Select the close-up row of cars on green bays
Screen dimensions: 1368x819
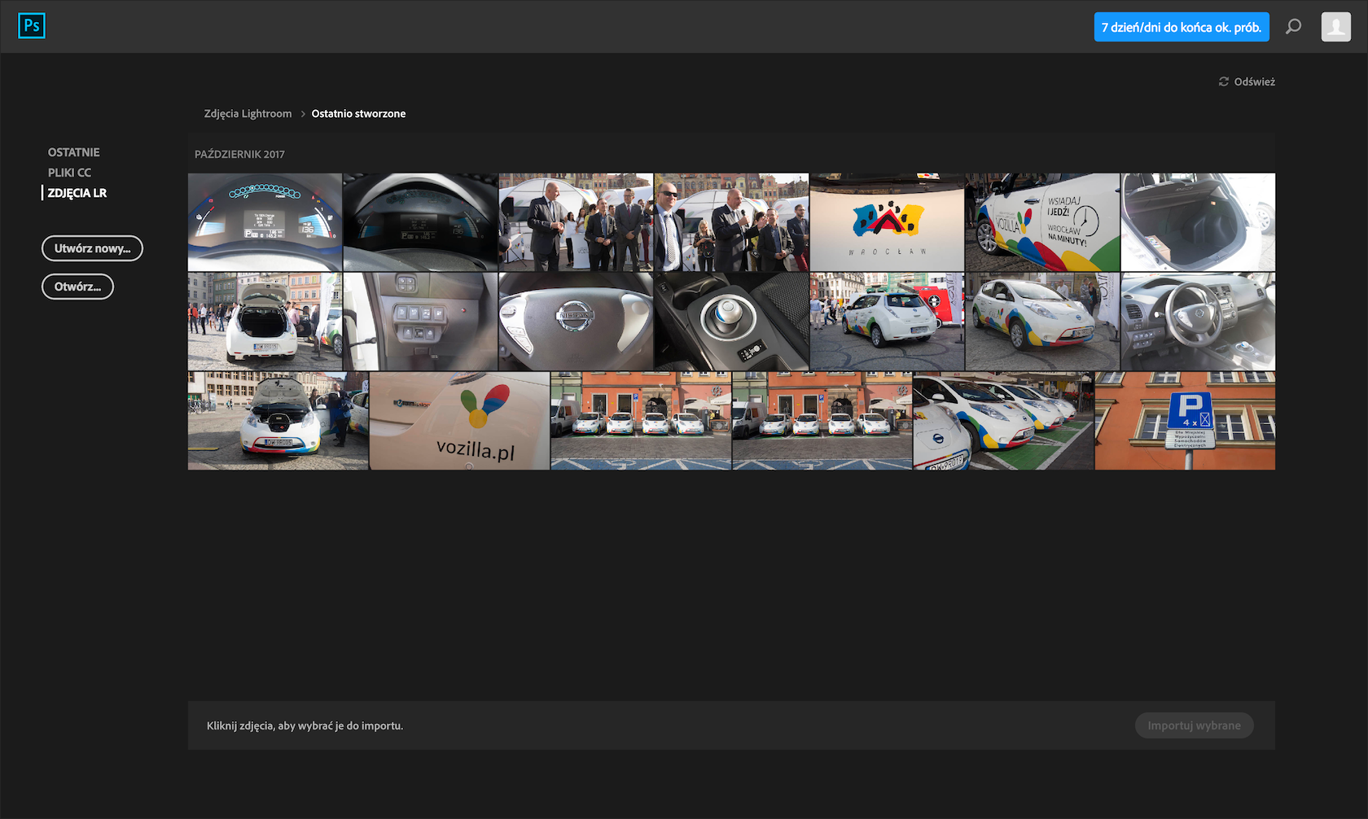point(1003,421)
